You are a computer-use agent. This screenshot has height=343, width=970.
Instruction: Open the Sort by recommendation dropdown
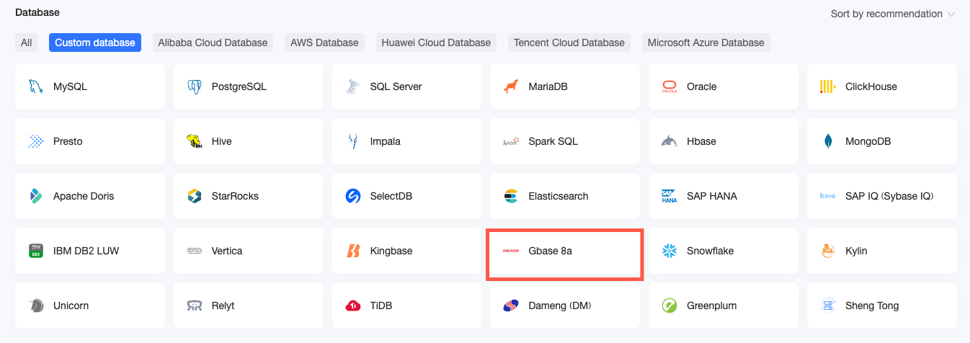pyautogui.click(x=886, y=14)
